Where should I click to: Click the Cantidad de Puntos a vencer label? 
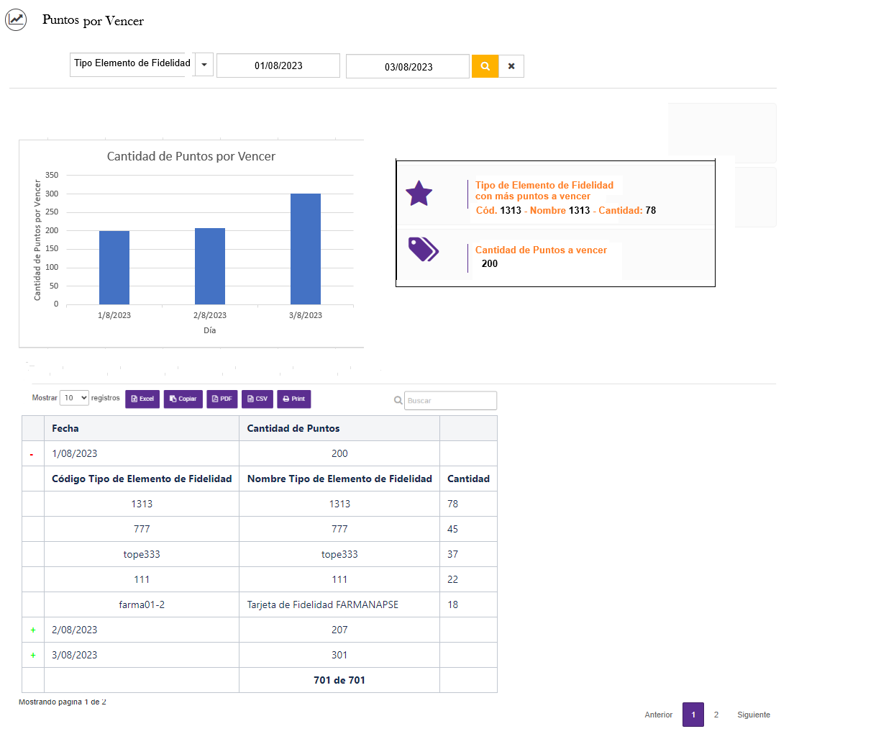(541, 250)
